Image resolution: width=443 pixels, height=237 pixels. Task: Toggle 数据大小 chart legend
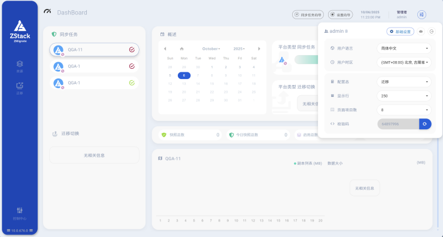click(335, 163)
